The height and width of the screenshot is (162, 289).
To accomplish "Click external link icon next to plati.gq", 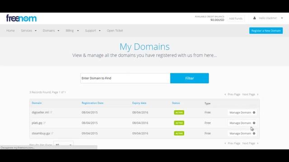I will pyautogui.click(x=44, y=123).
